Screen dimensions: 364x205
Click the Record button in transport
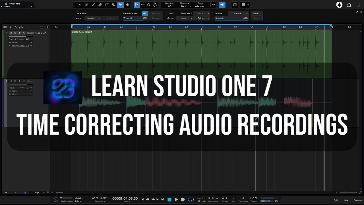point(183,200)
